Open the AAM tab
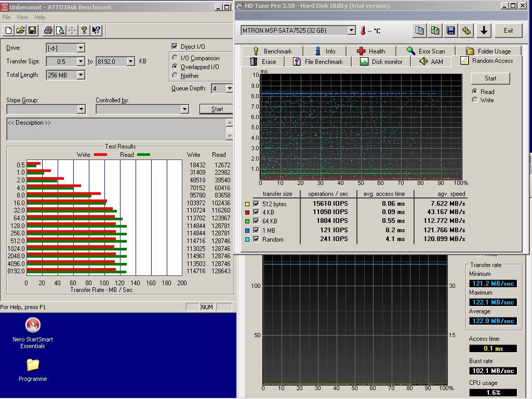The height and width of the screenshot is (399, 532). pyautogui.click(x=431, y=62)
